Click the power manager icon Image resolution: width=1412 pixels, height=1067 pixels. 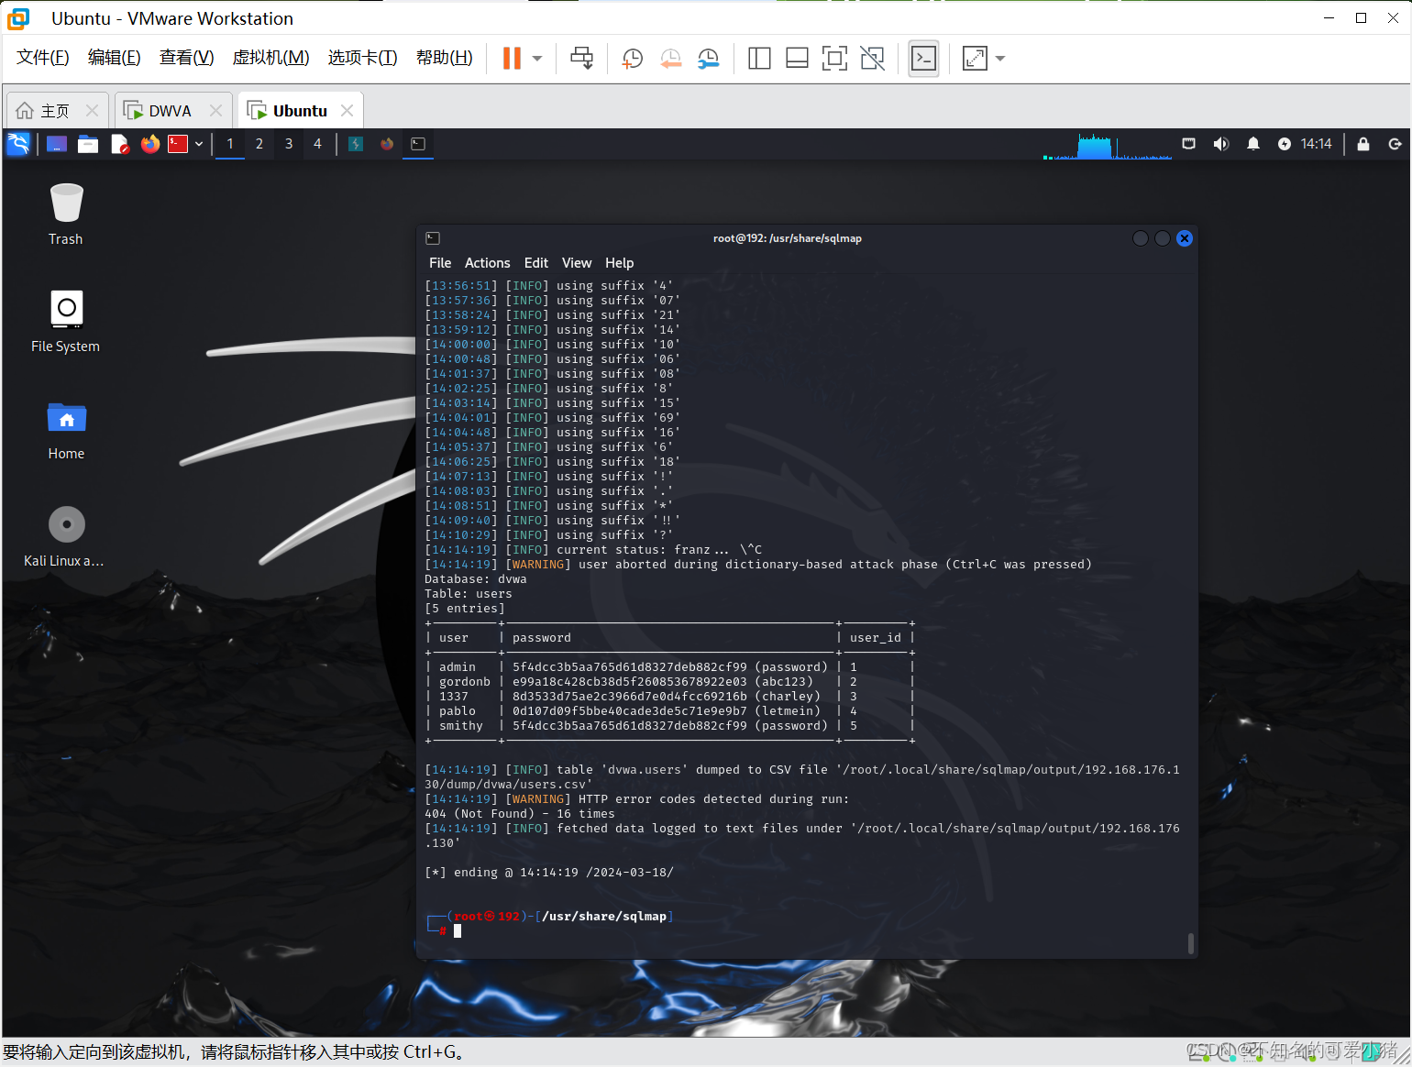coord(1285,144)
